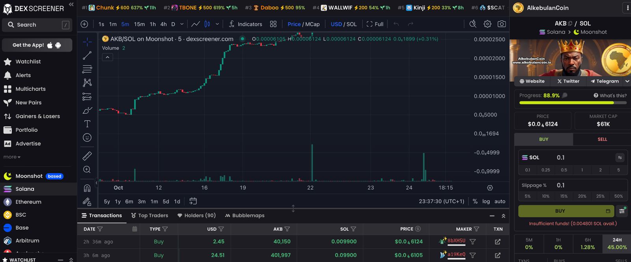Filter the table by TYPE column
Viewport: 631px width, 262px height.
point(165,229)
